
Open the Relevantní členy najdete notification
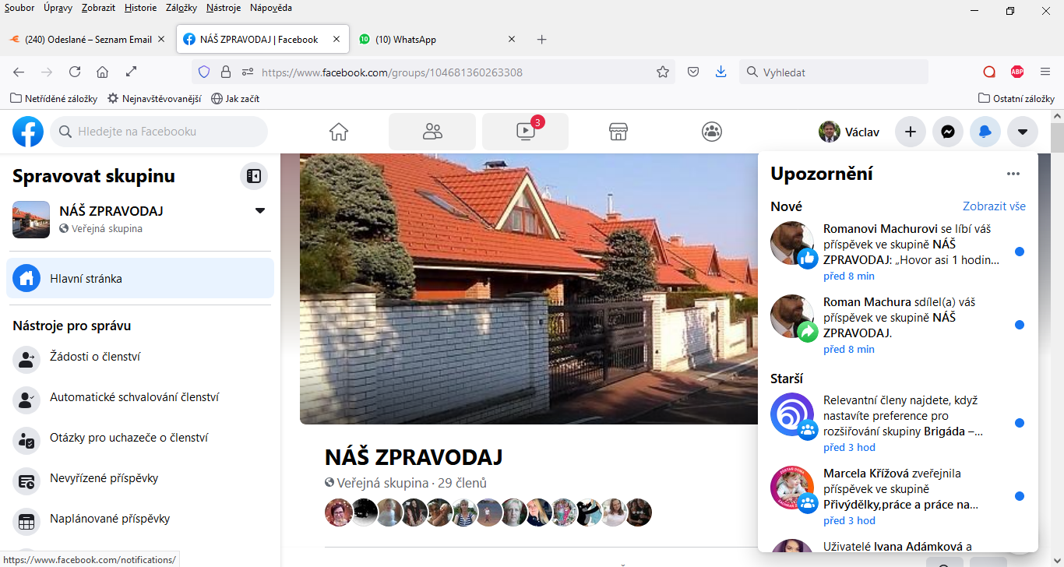pos(897,423)
